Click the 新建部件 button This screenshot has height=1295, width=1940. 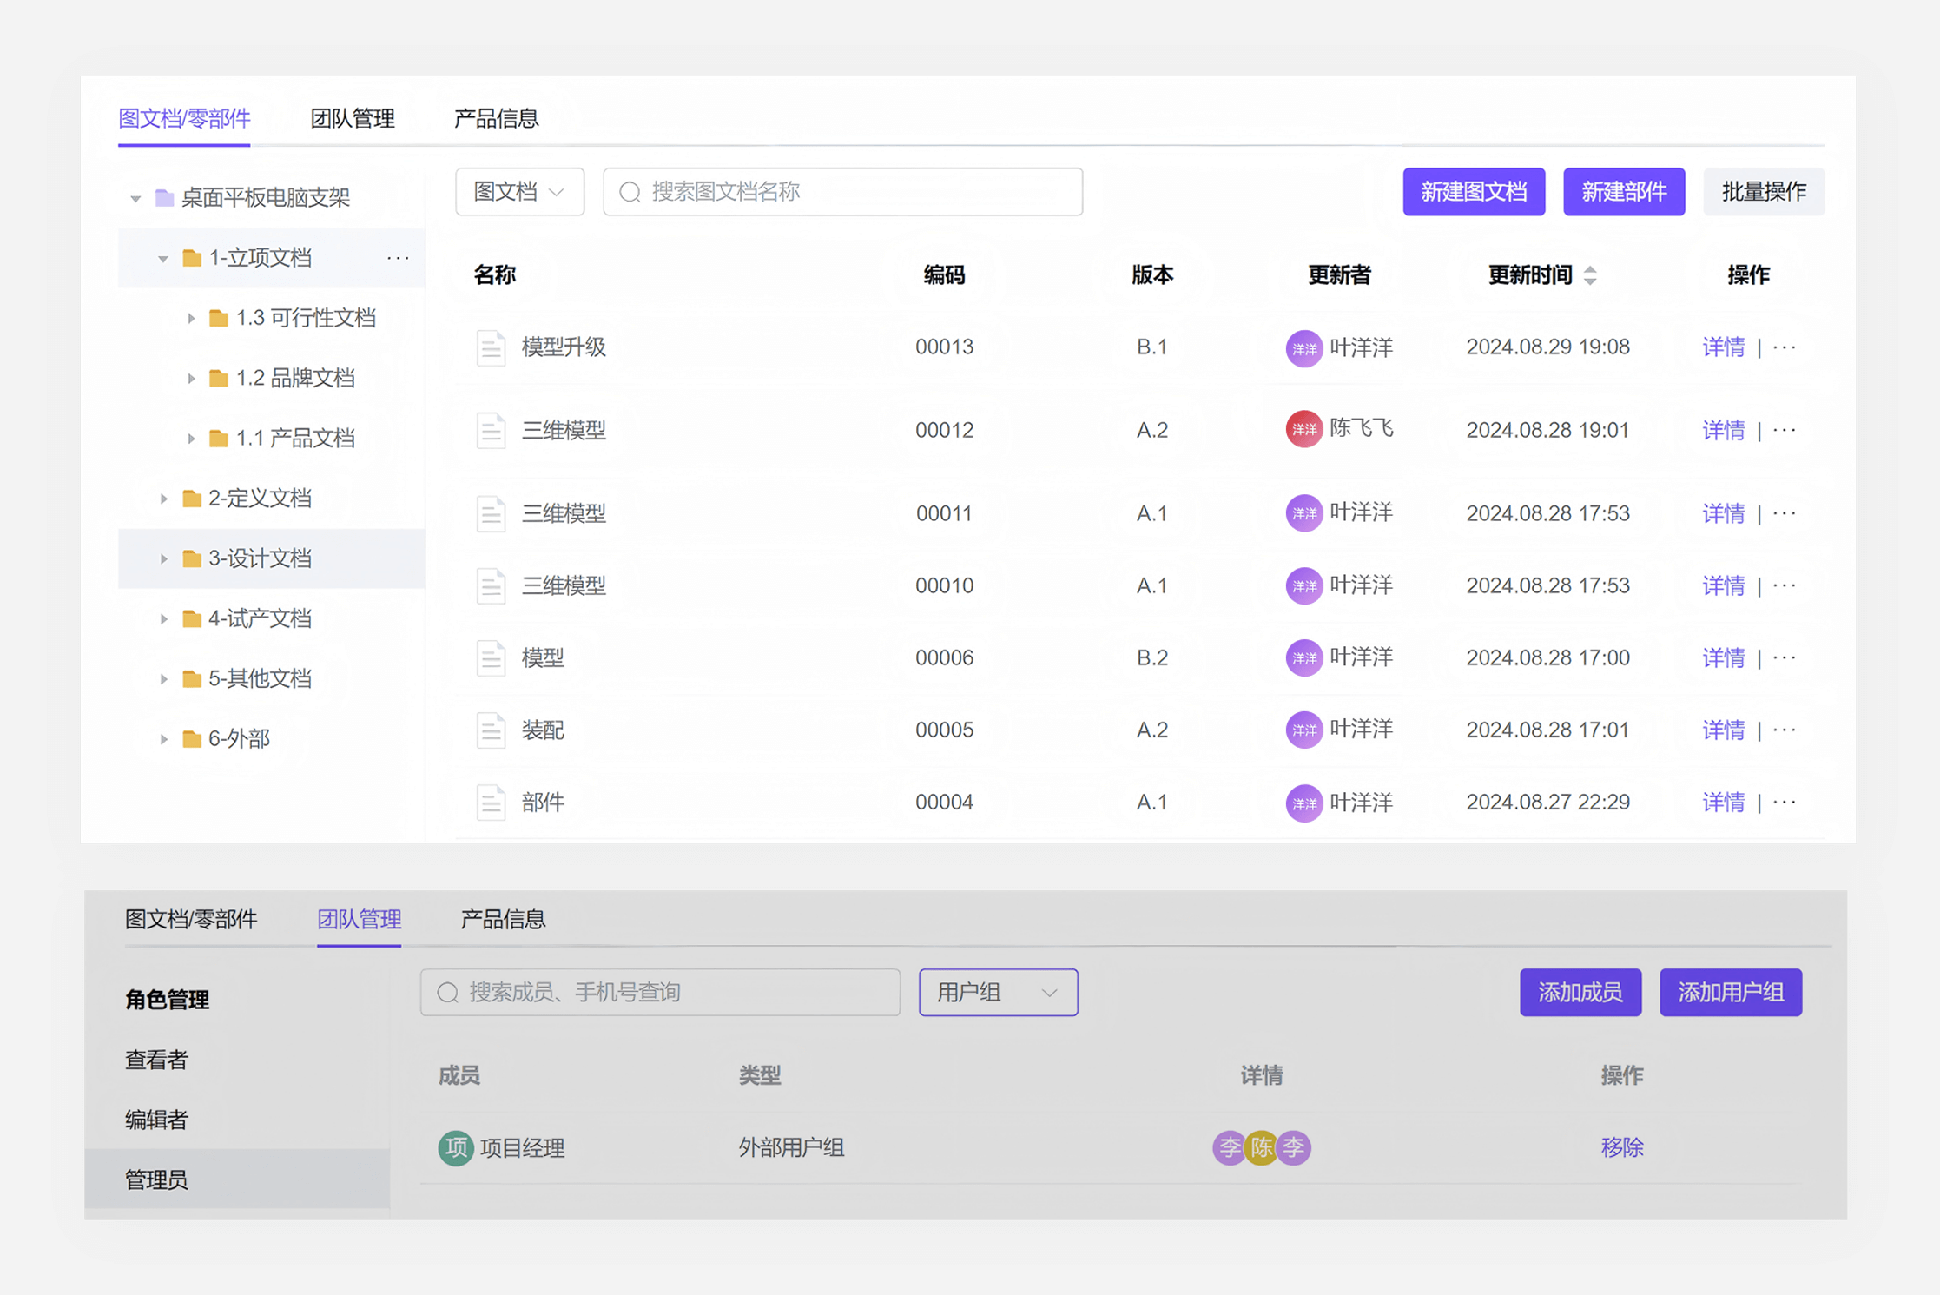1624,191
